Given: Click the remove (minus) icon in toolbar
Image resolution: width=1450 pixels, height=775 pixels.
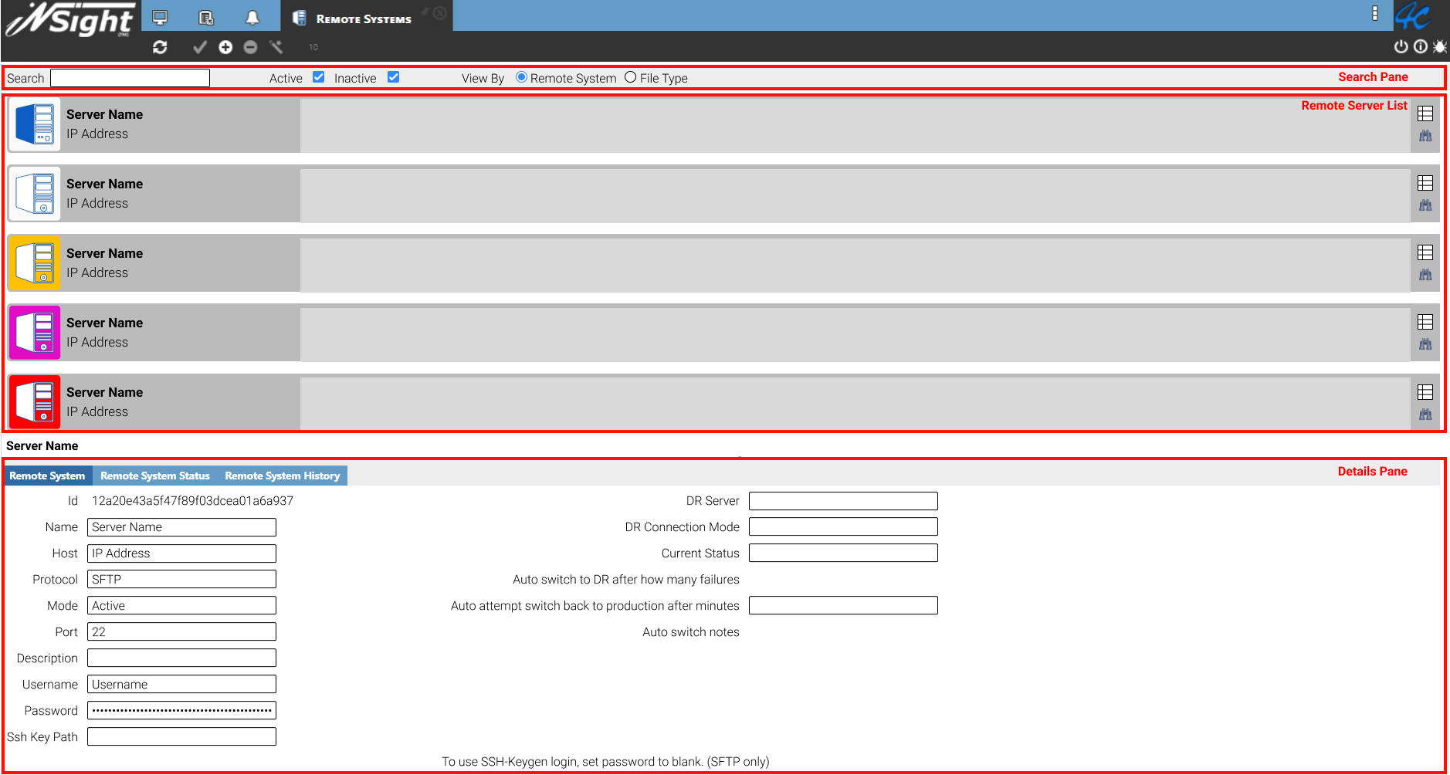Looking at the screenshot, I should pos(250,47).
